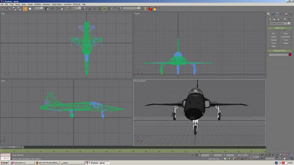Click the Cylinder primitive button
This screenshot has height=165, width=294.
(x=273, y=40)
